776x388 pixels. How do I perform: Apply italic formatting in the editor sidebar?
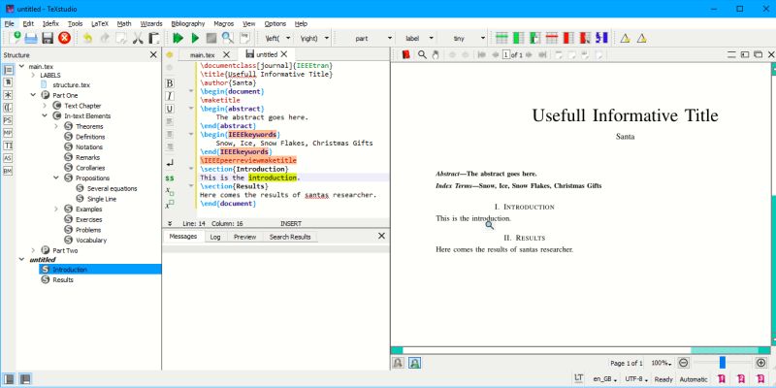pos(170,96)
